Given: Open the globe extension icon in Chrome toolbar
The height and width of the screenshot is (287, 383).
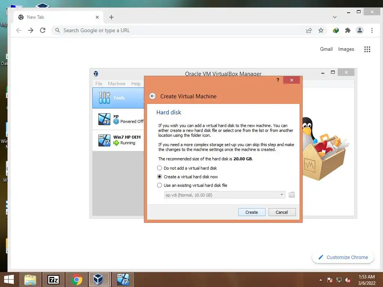Looking at the screenshot, I should tap(335, 30).
